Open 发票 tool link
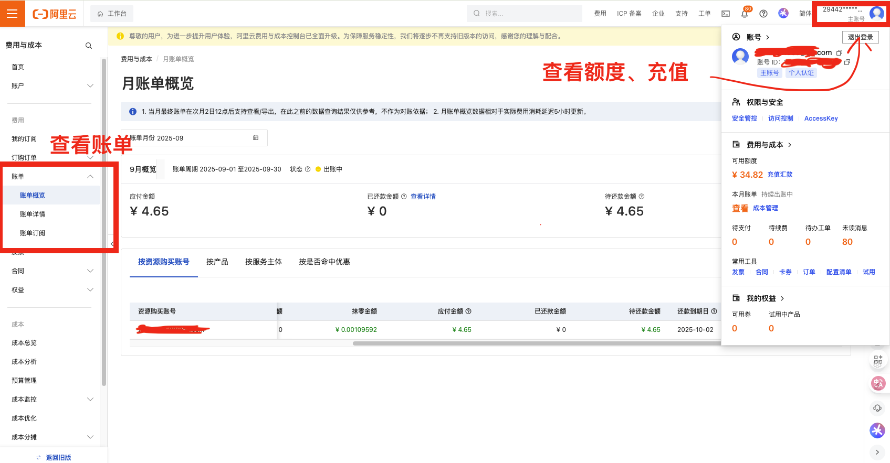This screenshot has width=890, height=463. [x=738, y=272]
